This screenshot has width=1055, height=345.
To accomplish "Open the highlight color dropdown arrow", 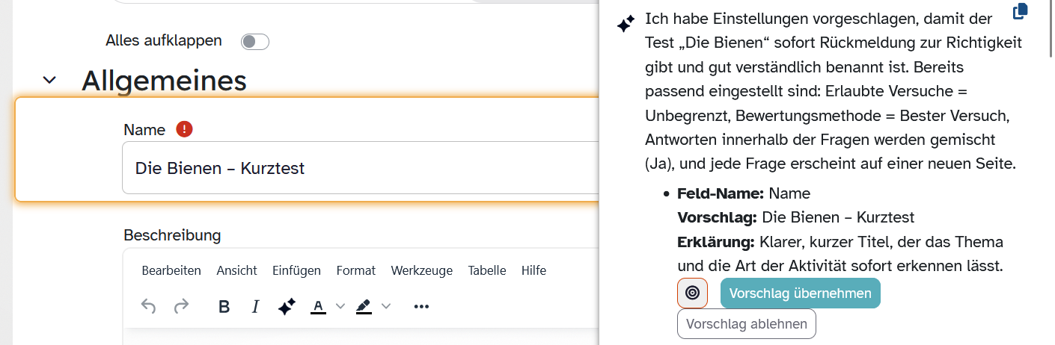I will tap(386, 306).
